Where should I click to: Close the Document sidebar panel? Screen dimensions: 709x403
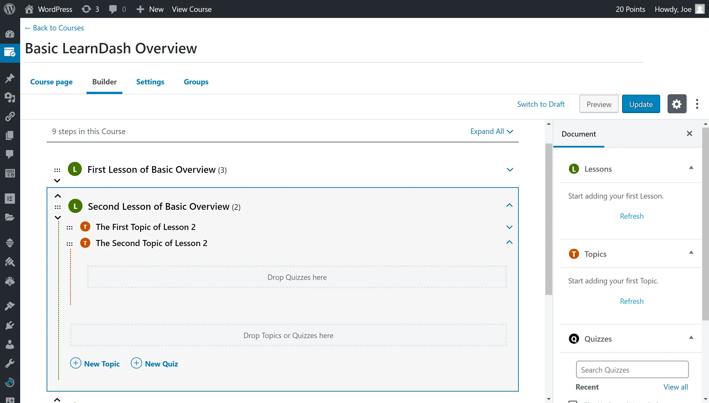coord(689,133)
